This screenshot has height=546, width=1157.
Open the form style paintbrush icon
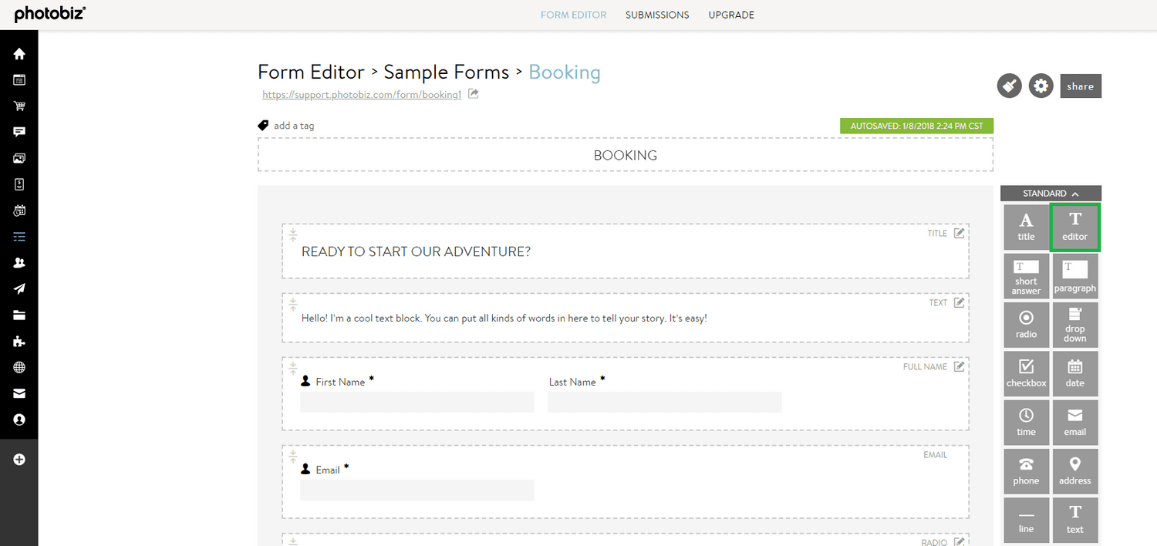click(x=1009, y=86)
